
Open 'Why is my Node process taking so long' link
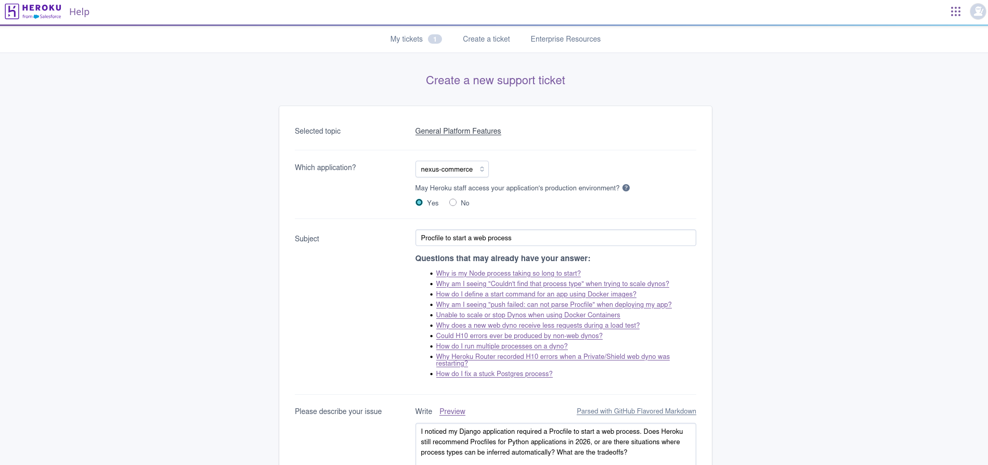508,273
